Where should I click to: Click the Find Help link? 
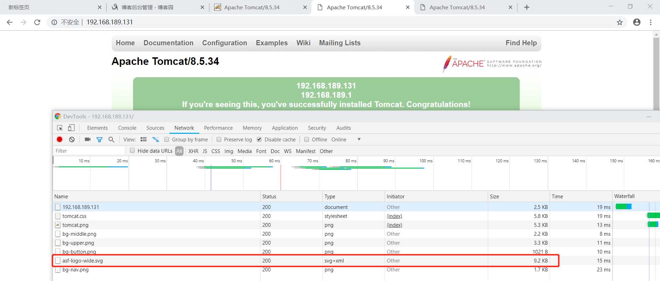[521, 43]
